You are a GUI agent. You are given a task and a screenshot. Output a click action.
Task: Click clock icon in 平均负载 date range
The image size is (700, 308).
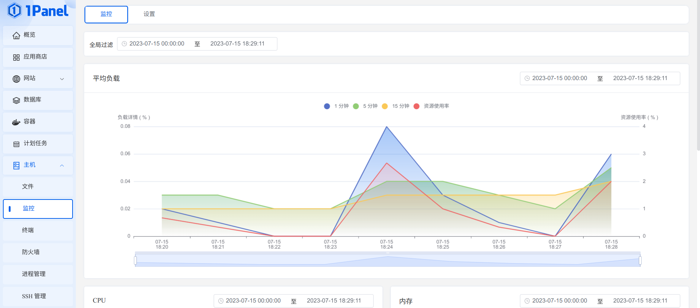pyautogui.click(x=527, y=78)
